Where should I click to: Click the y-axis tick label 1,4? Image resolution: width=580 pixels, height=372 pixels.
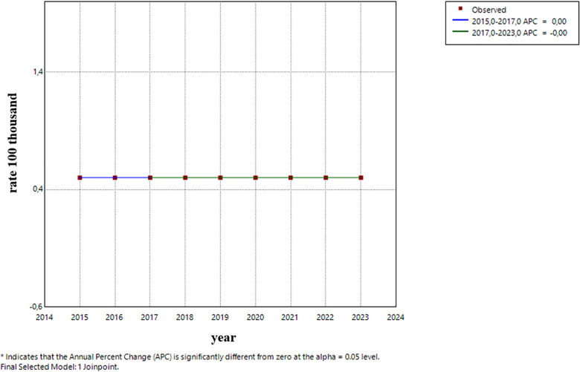click(38, 72)
